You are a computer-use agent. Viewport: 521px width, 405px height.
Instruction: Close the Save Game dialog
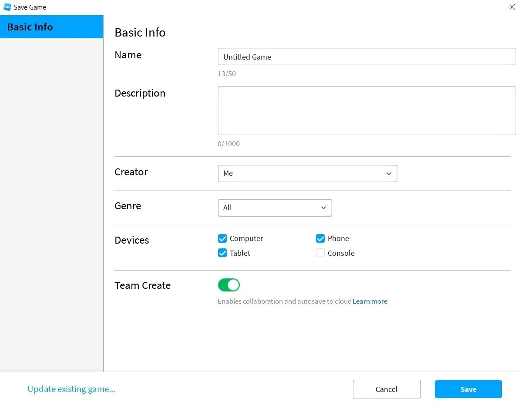tap(512, 7)
